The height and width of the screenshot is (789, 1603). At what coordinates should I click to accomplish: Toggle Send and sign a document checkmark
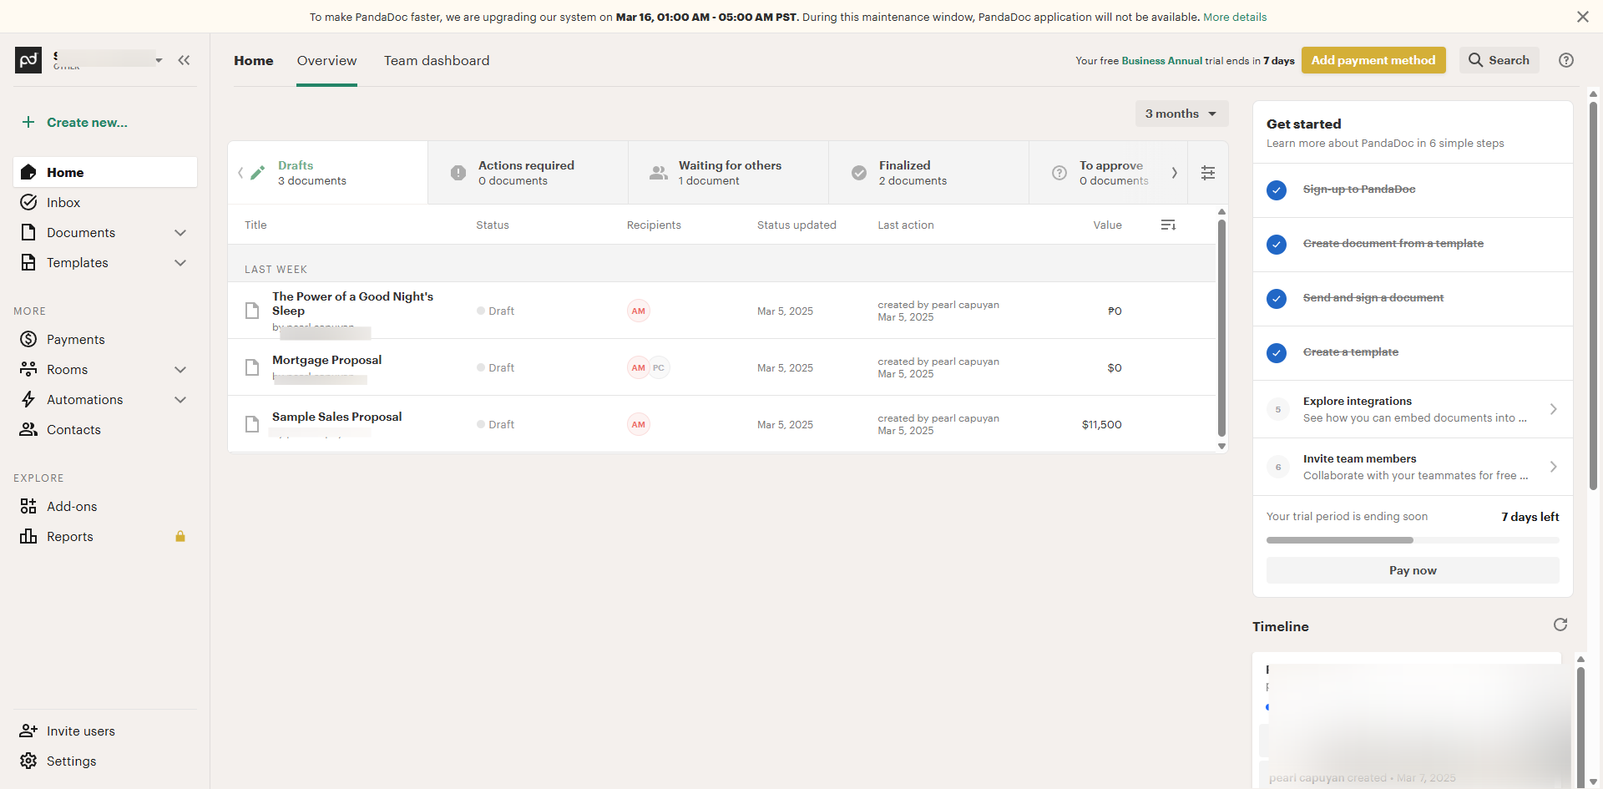click(x=1277, y=299)
